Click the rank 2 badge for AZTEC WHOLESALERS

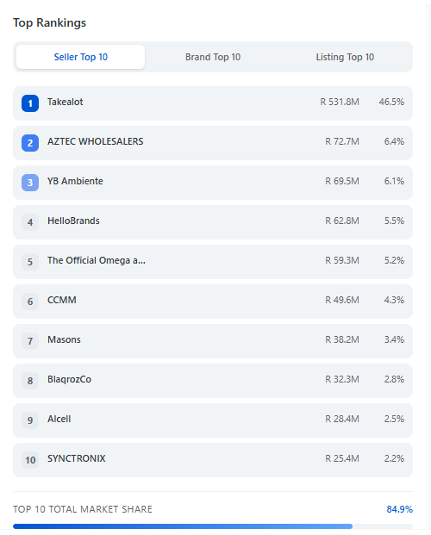point(30,143)
